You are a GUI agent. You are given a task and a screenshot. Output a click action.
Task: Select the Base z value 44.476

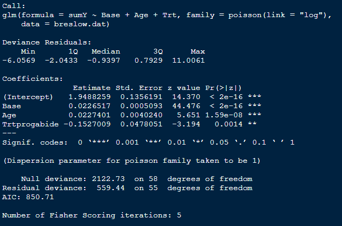pos(186,106)
